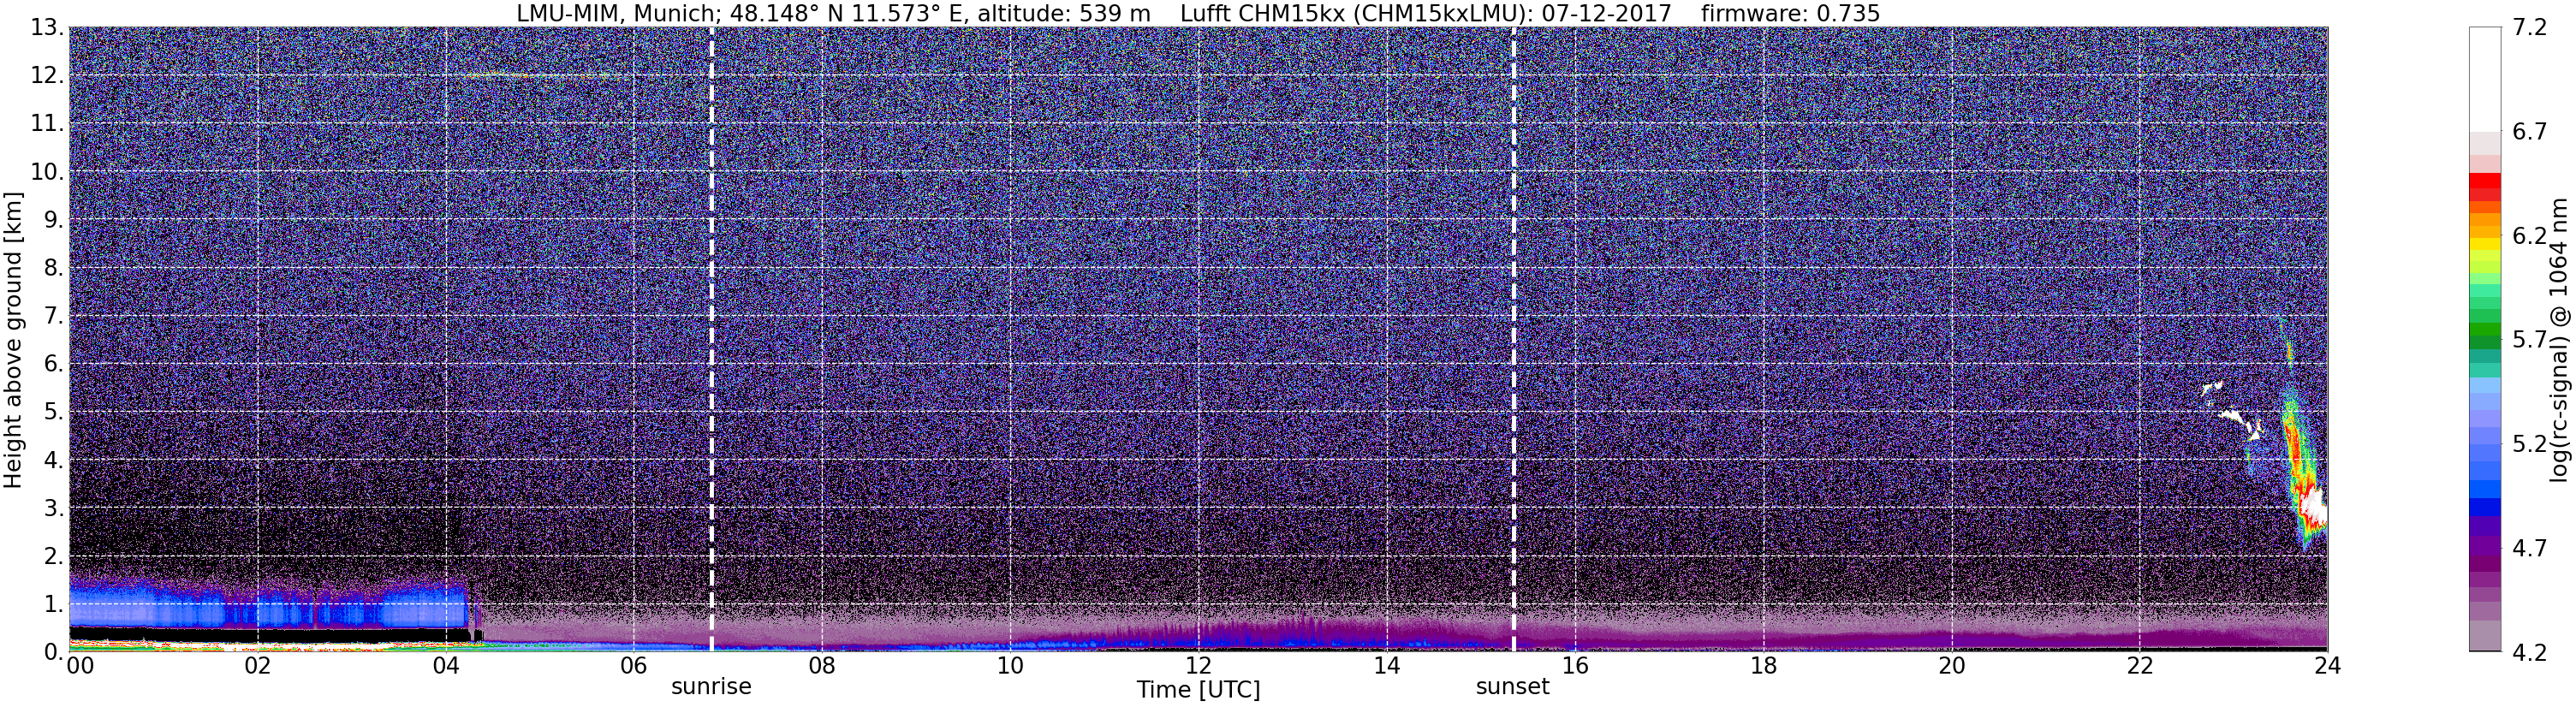Click the 'sunrise' label below the time axis
This screenshot has height=707, width=2576.
point(711,687)
